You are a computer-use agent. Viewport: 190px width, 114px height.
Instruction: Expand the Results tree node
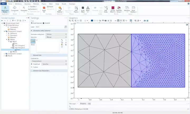click(x=4, y=56)
